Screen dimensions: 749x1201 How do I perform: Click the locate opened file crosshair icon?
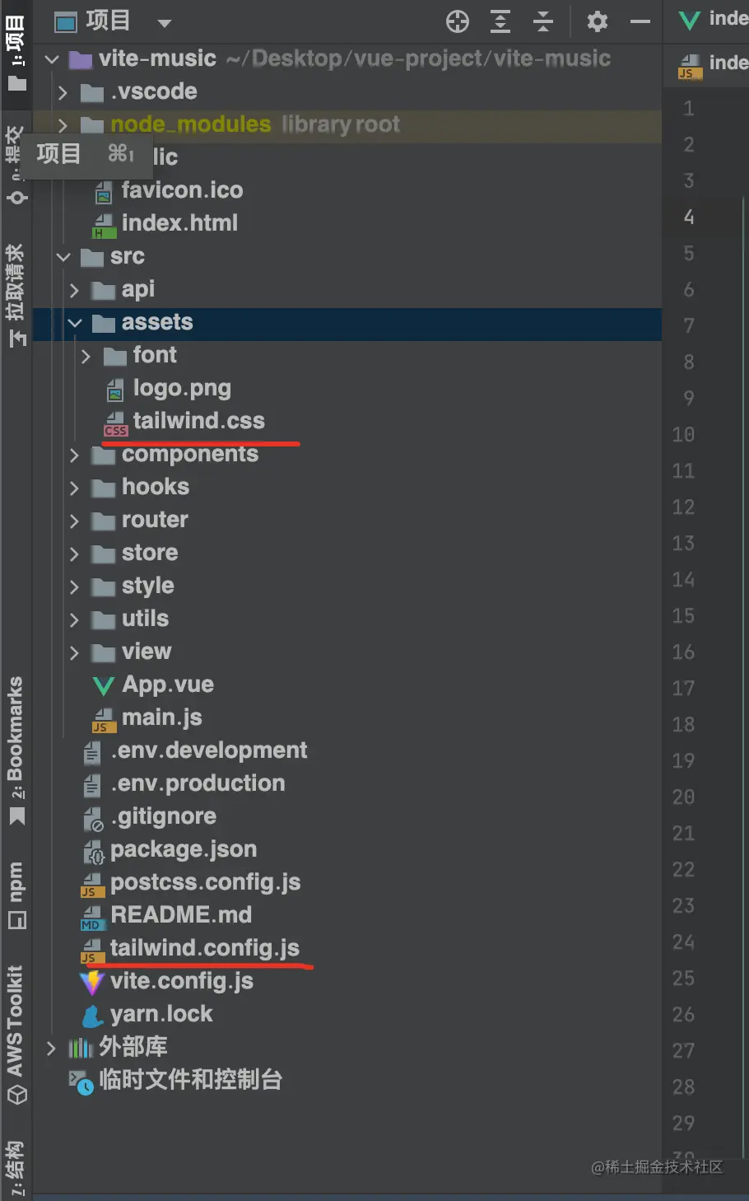point(458,21)
